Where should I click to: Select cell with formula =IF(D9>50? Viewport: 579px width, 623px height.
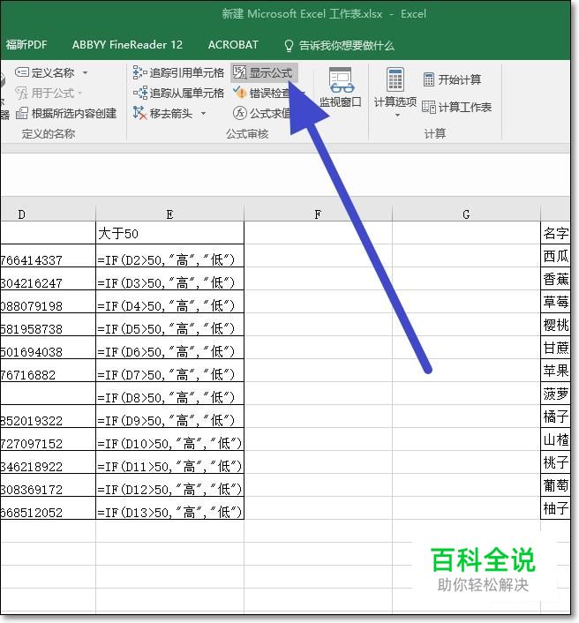[169, 417]
